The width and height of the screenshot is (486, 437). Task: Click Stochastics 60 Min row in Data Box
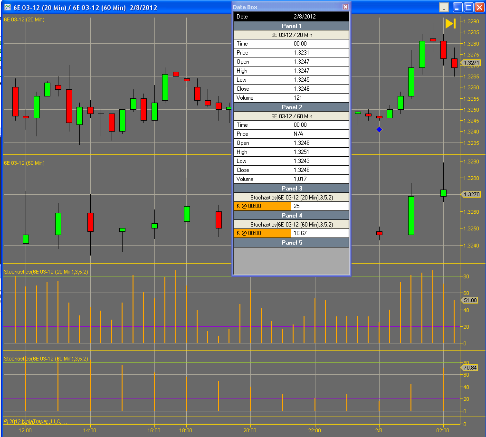point(291,224)
